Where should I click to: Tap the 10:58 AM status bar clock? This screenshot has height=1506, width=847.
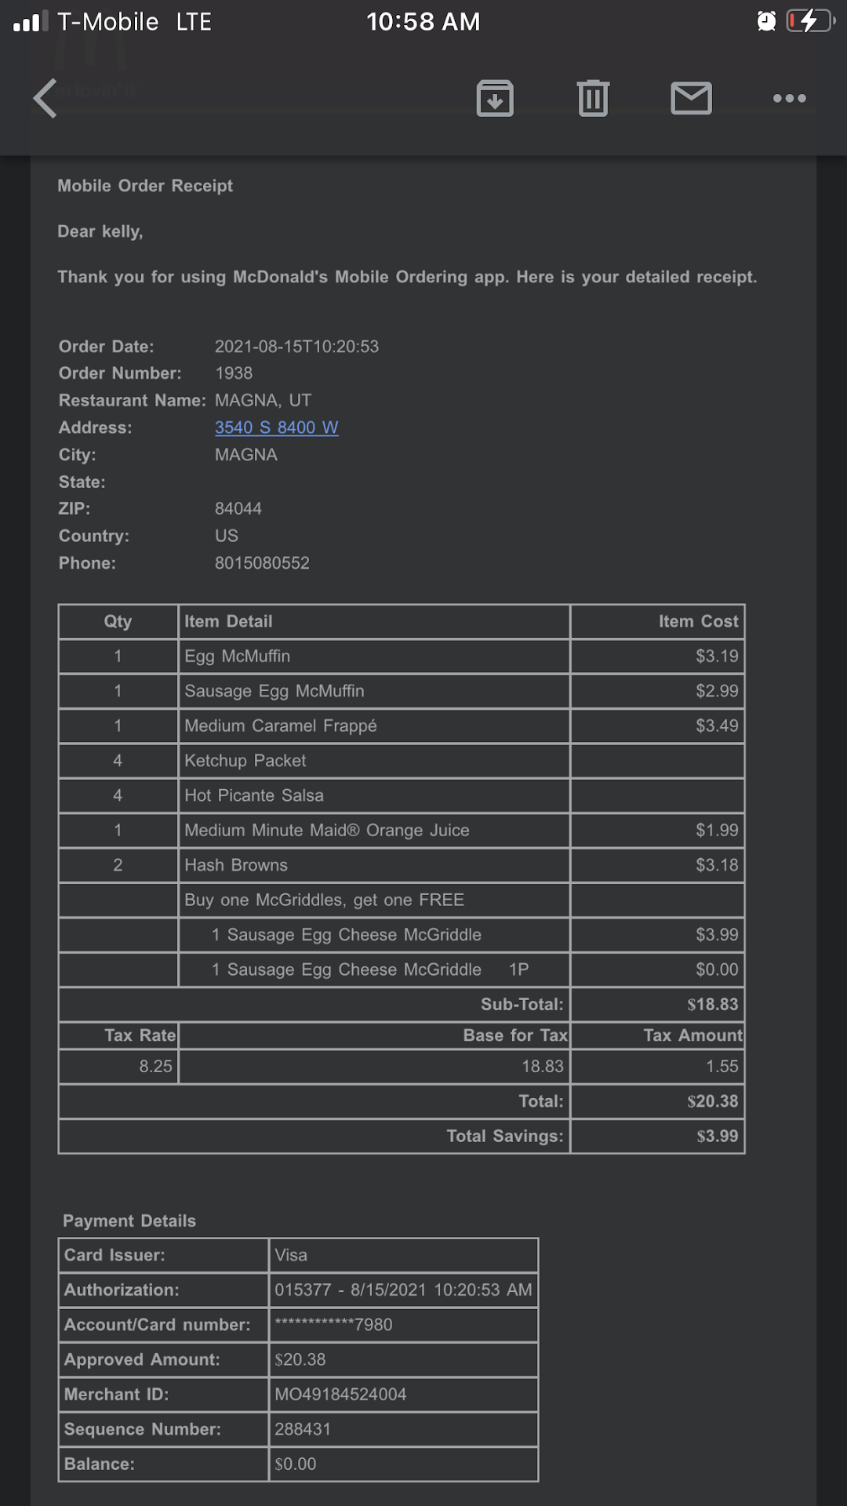[x=423, y=21]
